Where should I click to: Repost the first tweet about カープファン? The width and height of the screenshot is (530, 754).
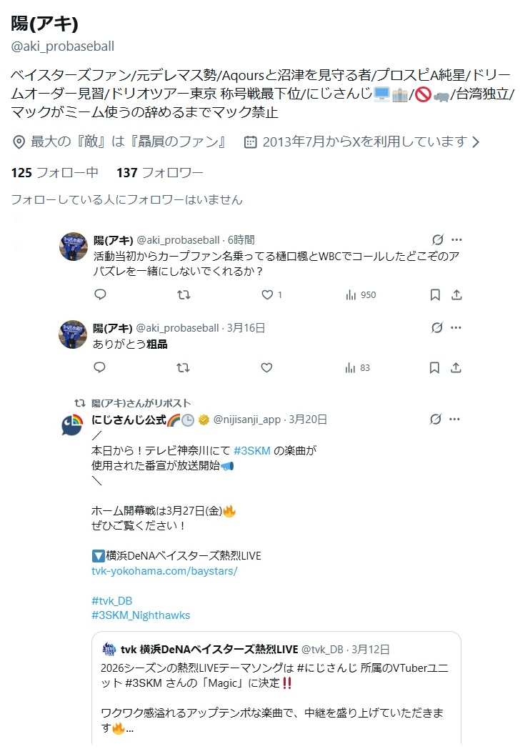click(x=184, y=294)
